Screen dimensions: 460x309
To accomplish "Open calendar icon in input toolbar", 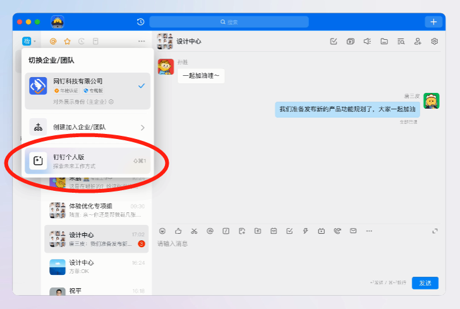I will [274, 231].
